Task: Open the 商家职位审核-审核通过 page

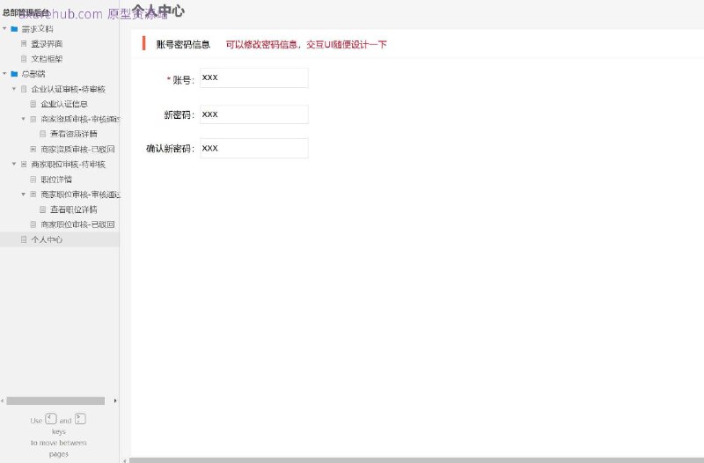Action: [x=80, y=195]
